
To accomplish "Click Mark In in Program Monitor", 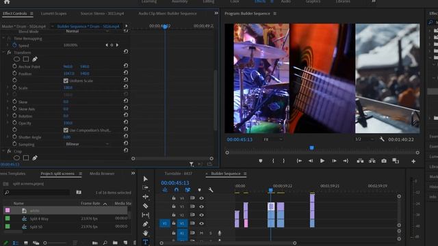I will (273, 161).
